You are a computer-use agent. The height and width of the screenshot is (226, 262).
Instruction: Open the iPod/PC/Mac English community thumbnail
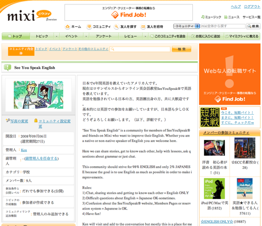[x=214, y=189]
